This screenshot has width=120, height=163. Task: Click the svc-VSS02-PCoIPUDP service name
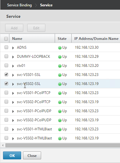pyautogui.click(x=34, y=120)
